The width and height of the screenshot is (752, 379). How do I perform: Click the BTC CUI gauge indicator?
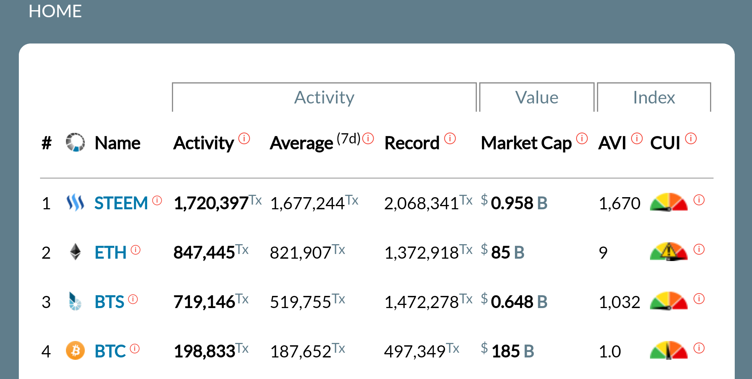(668, 350)
